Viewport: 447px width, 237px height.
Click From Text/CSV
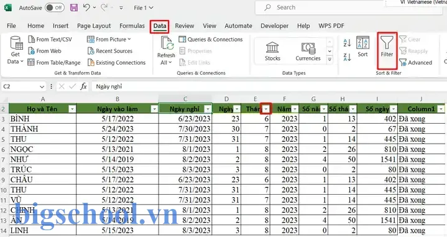50,39
